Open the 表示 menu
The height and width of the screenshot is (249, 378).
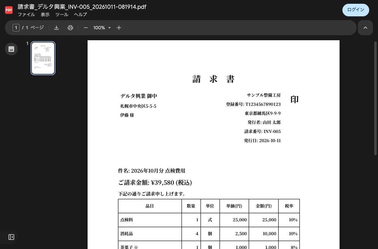[x=45, y=14]
